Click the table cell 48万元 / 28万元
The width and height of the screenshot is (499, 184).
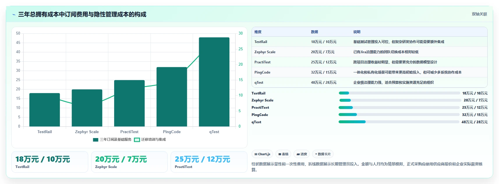coord(324,83)
